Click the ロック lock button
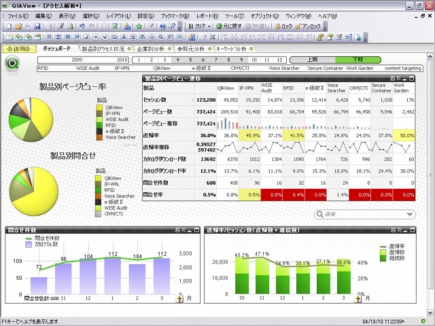Screen dimensions: 435x326 (x=283, y=26)
